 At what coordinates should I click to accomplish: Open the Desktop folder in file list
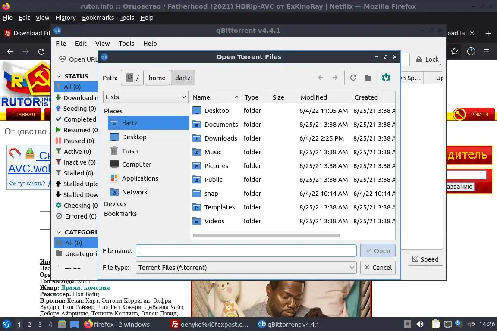coord(217,110)
